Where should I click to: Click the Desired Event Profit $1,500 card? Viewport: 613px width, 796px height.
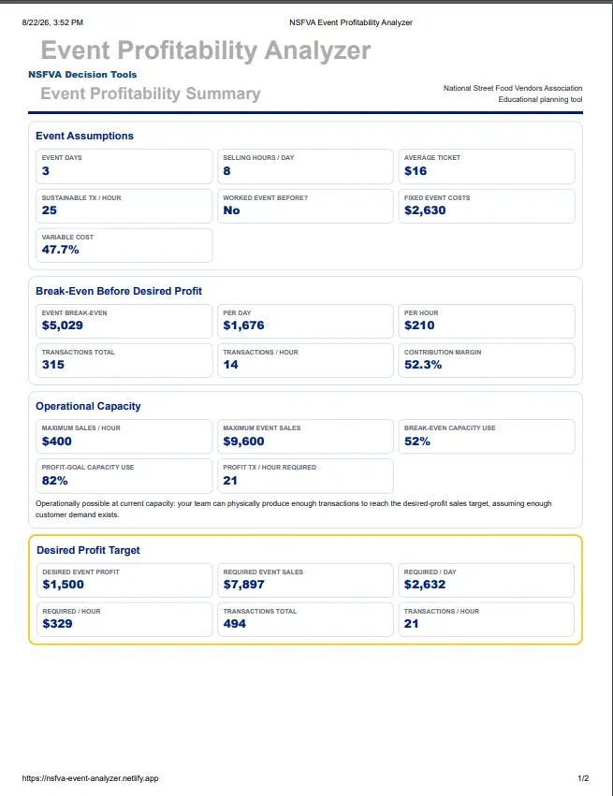coord(124,580)
